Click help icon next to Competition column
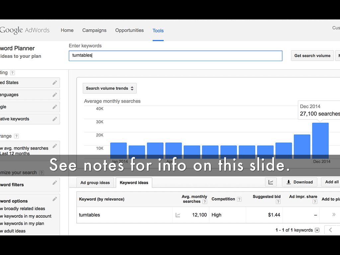The image size is (340, 255). (x=239, y=199)
